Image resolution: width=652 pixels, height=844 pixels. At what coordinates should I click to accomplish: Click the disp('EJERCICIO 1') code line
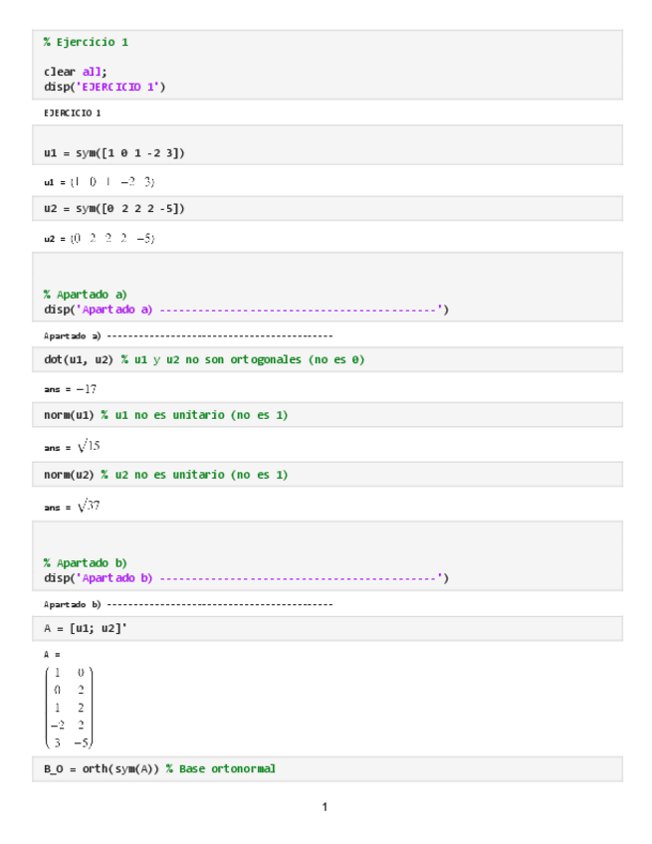(105, 87)
